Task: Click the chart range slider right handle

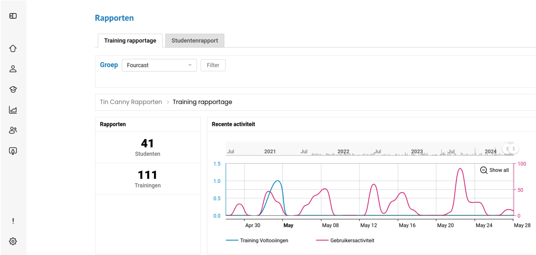Action: coord(514,149)
